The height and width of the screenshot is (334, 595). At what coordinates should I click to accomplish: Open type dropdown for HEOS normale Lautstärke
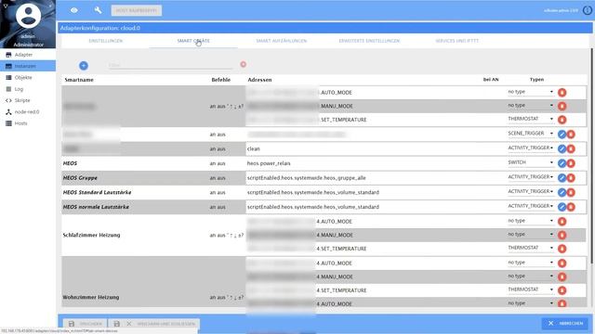click(531, 206)
